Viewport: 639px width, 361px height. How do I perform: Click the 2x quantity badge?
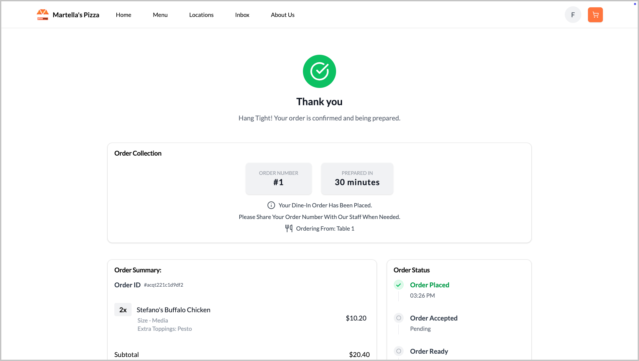123,310
